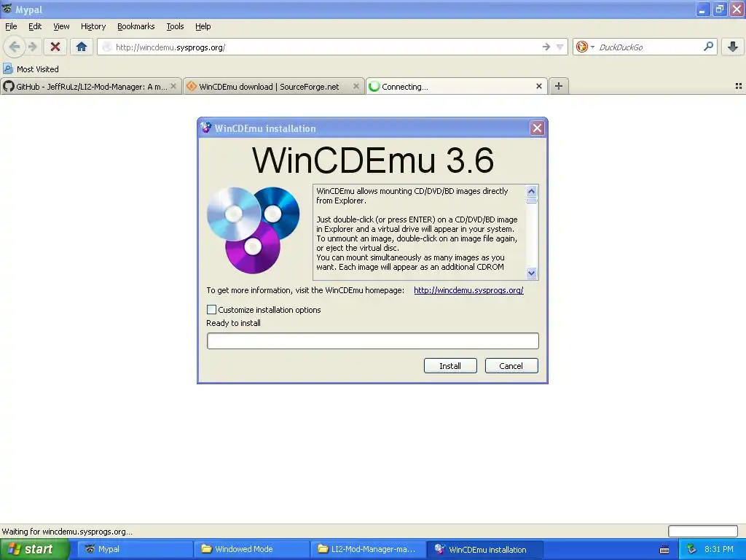
Task: Click the DuckDuckGo engine logo icon
Action: pos(581,47)
